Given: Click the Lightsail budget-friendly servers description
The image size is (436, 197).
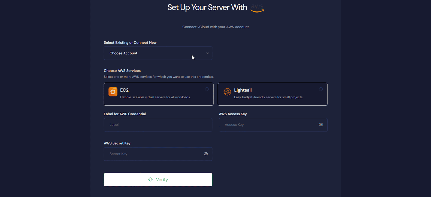Looking at the screenshot, I should click(x=268, y=97).
